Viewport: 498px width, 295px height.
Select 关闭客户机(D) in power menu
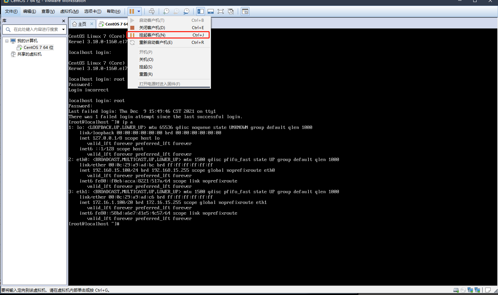tap(169, 28)
